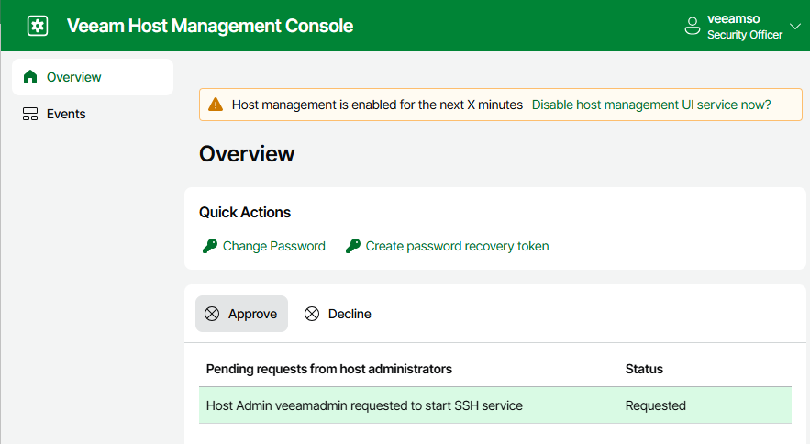Viewport: 810px width, 444px height.
Task: Expand the user account dropdown chevron
Action: (795, 26)
